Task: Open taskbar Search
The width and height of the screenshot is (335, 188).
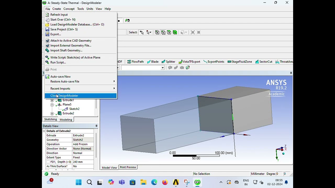Action: click(x=89, y=182)
